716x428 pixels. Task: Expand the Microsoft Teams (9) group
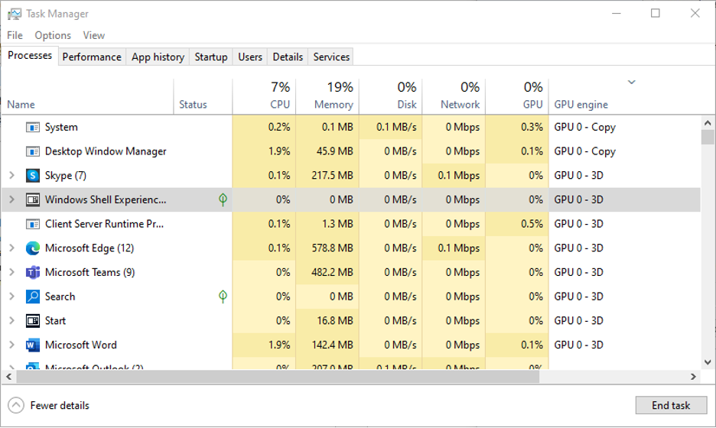tap(12, 272)
